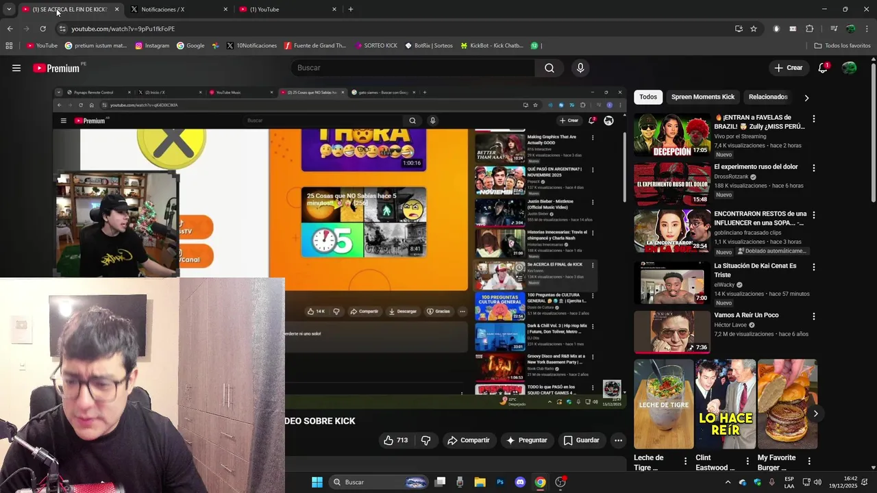Click the DrossRotzank channel name
The height and width of the screenshot is (493, 877).
point(731,177)
